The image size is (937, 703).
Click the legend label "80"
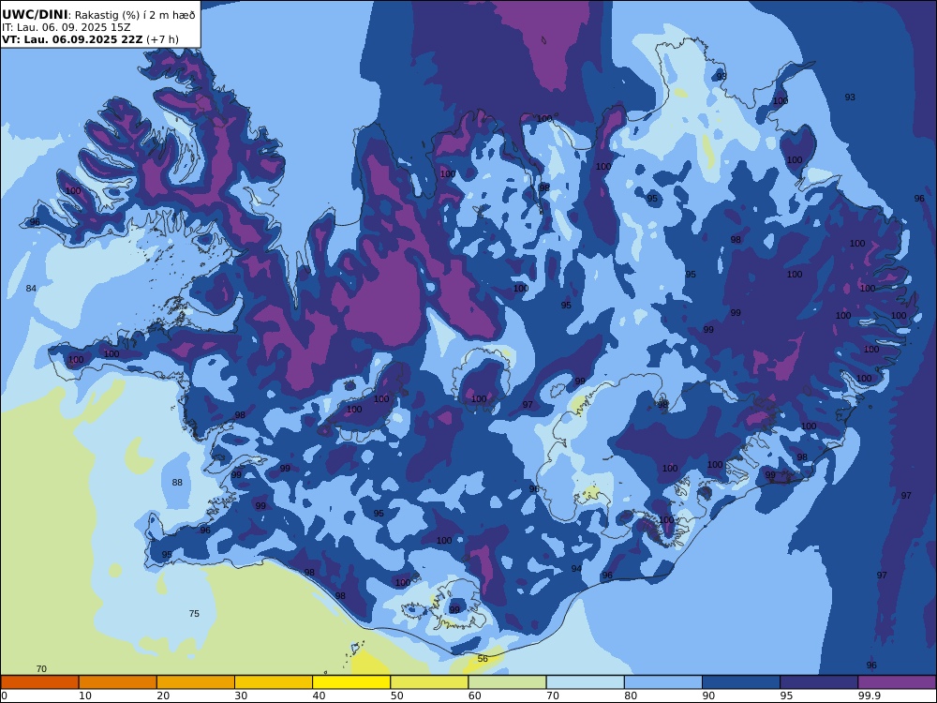pyautogui.click(x=631, y=696)
